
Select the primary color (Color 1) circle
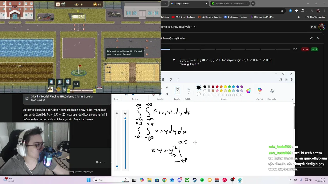pyautogui.click(x=199, y=88)
